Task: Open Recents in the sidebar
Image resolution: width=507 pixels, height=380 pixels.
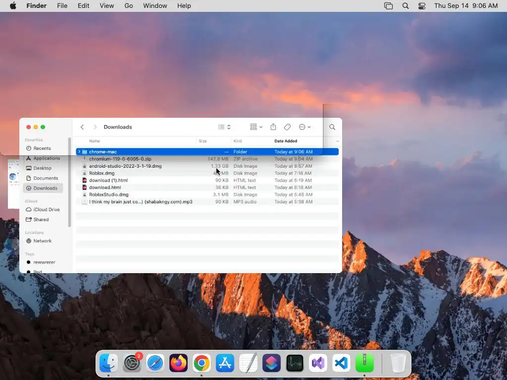Action: [x=43, y=148]
